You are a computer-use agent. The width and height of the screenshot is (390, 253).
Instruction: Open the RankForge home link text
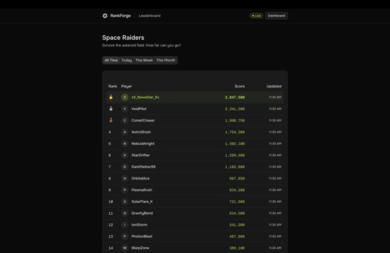[120, 15]
